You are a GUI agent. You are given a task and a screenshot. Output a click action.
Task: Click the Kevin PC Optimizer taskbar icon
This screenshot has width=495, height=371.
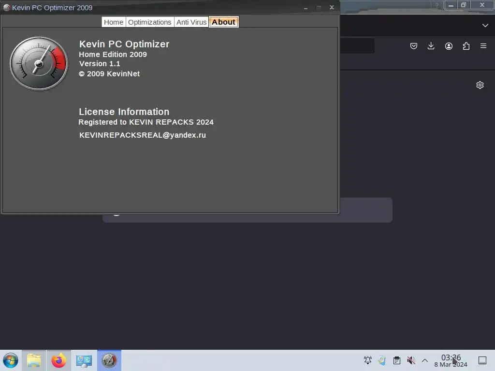(109, 360)
